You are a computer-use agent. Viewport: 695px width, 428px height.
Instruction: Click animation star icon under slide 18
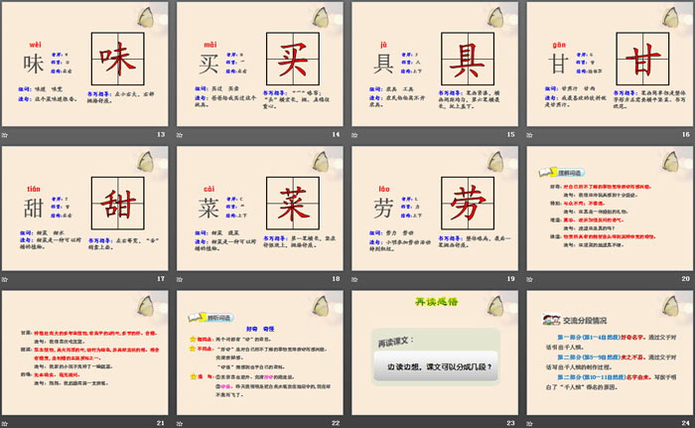(180, 279)
